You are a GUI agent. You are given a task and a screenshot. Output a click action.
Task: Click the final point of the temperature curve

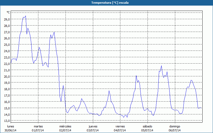201,108
